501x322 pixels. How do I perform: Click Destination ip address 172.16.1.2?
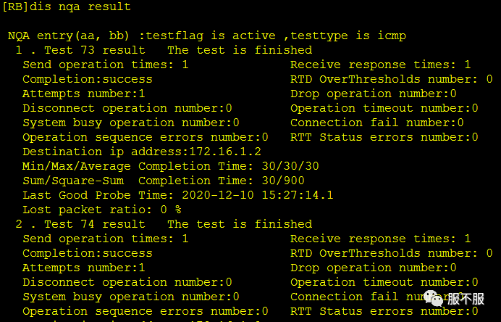click(142, 152)
